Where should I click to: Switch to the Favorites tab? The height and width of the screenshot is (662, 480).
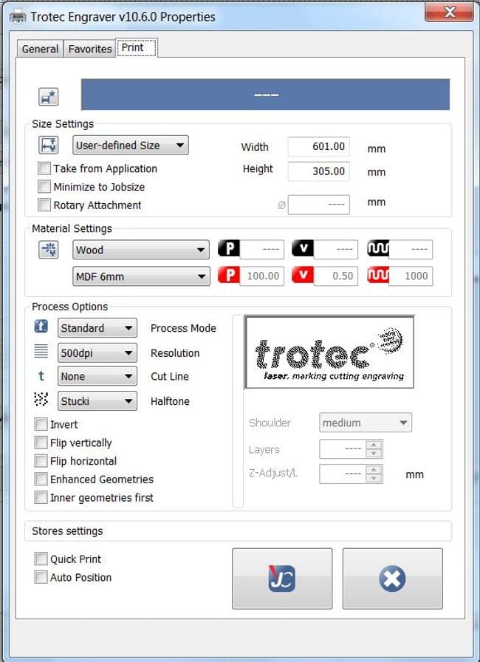[x=90, y=49]
